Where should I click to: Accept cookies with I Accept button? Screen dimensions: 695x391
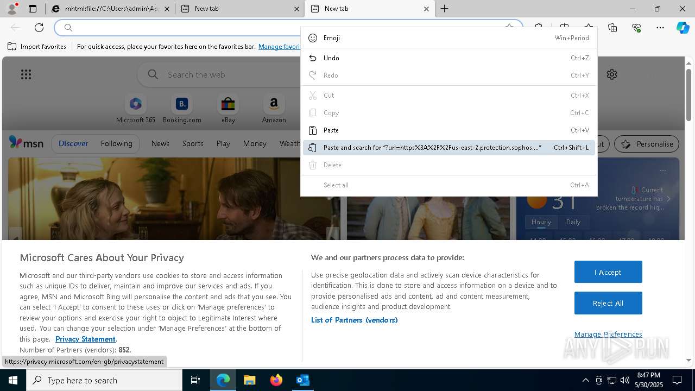click(608, 272)
